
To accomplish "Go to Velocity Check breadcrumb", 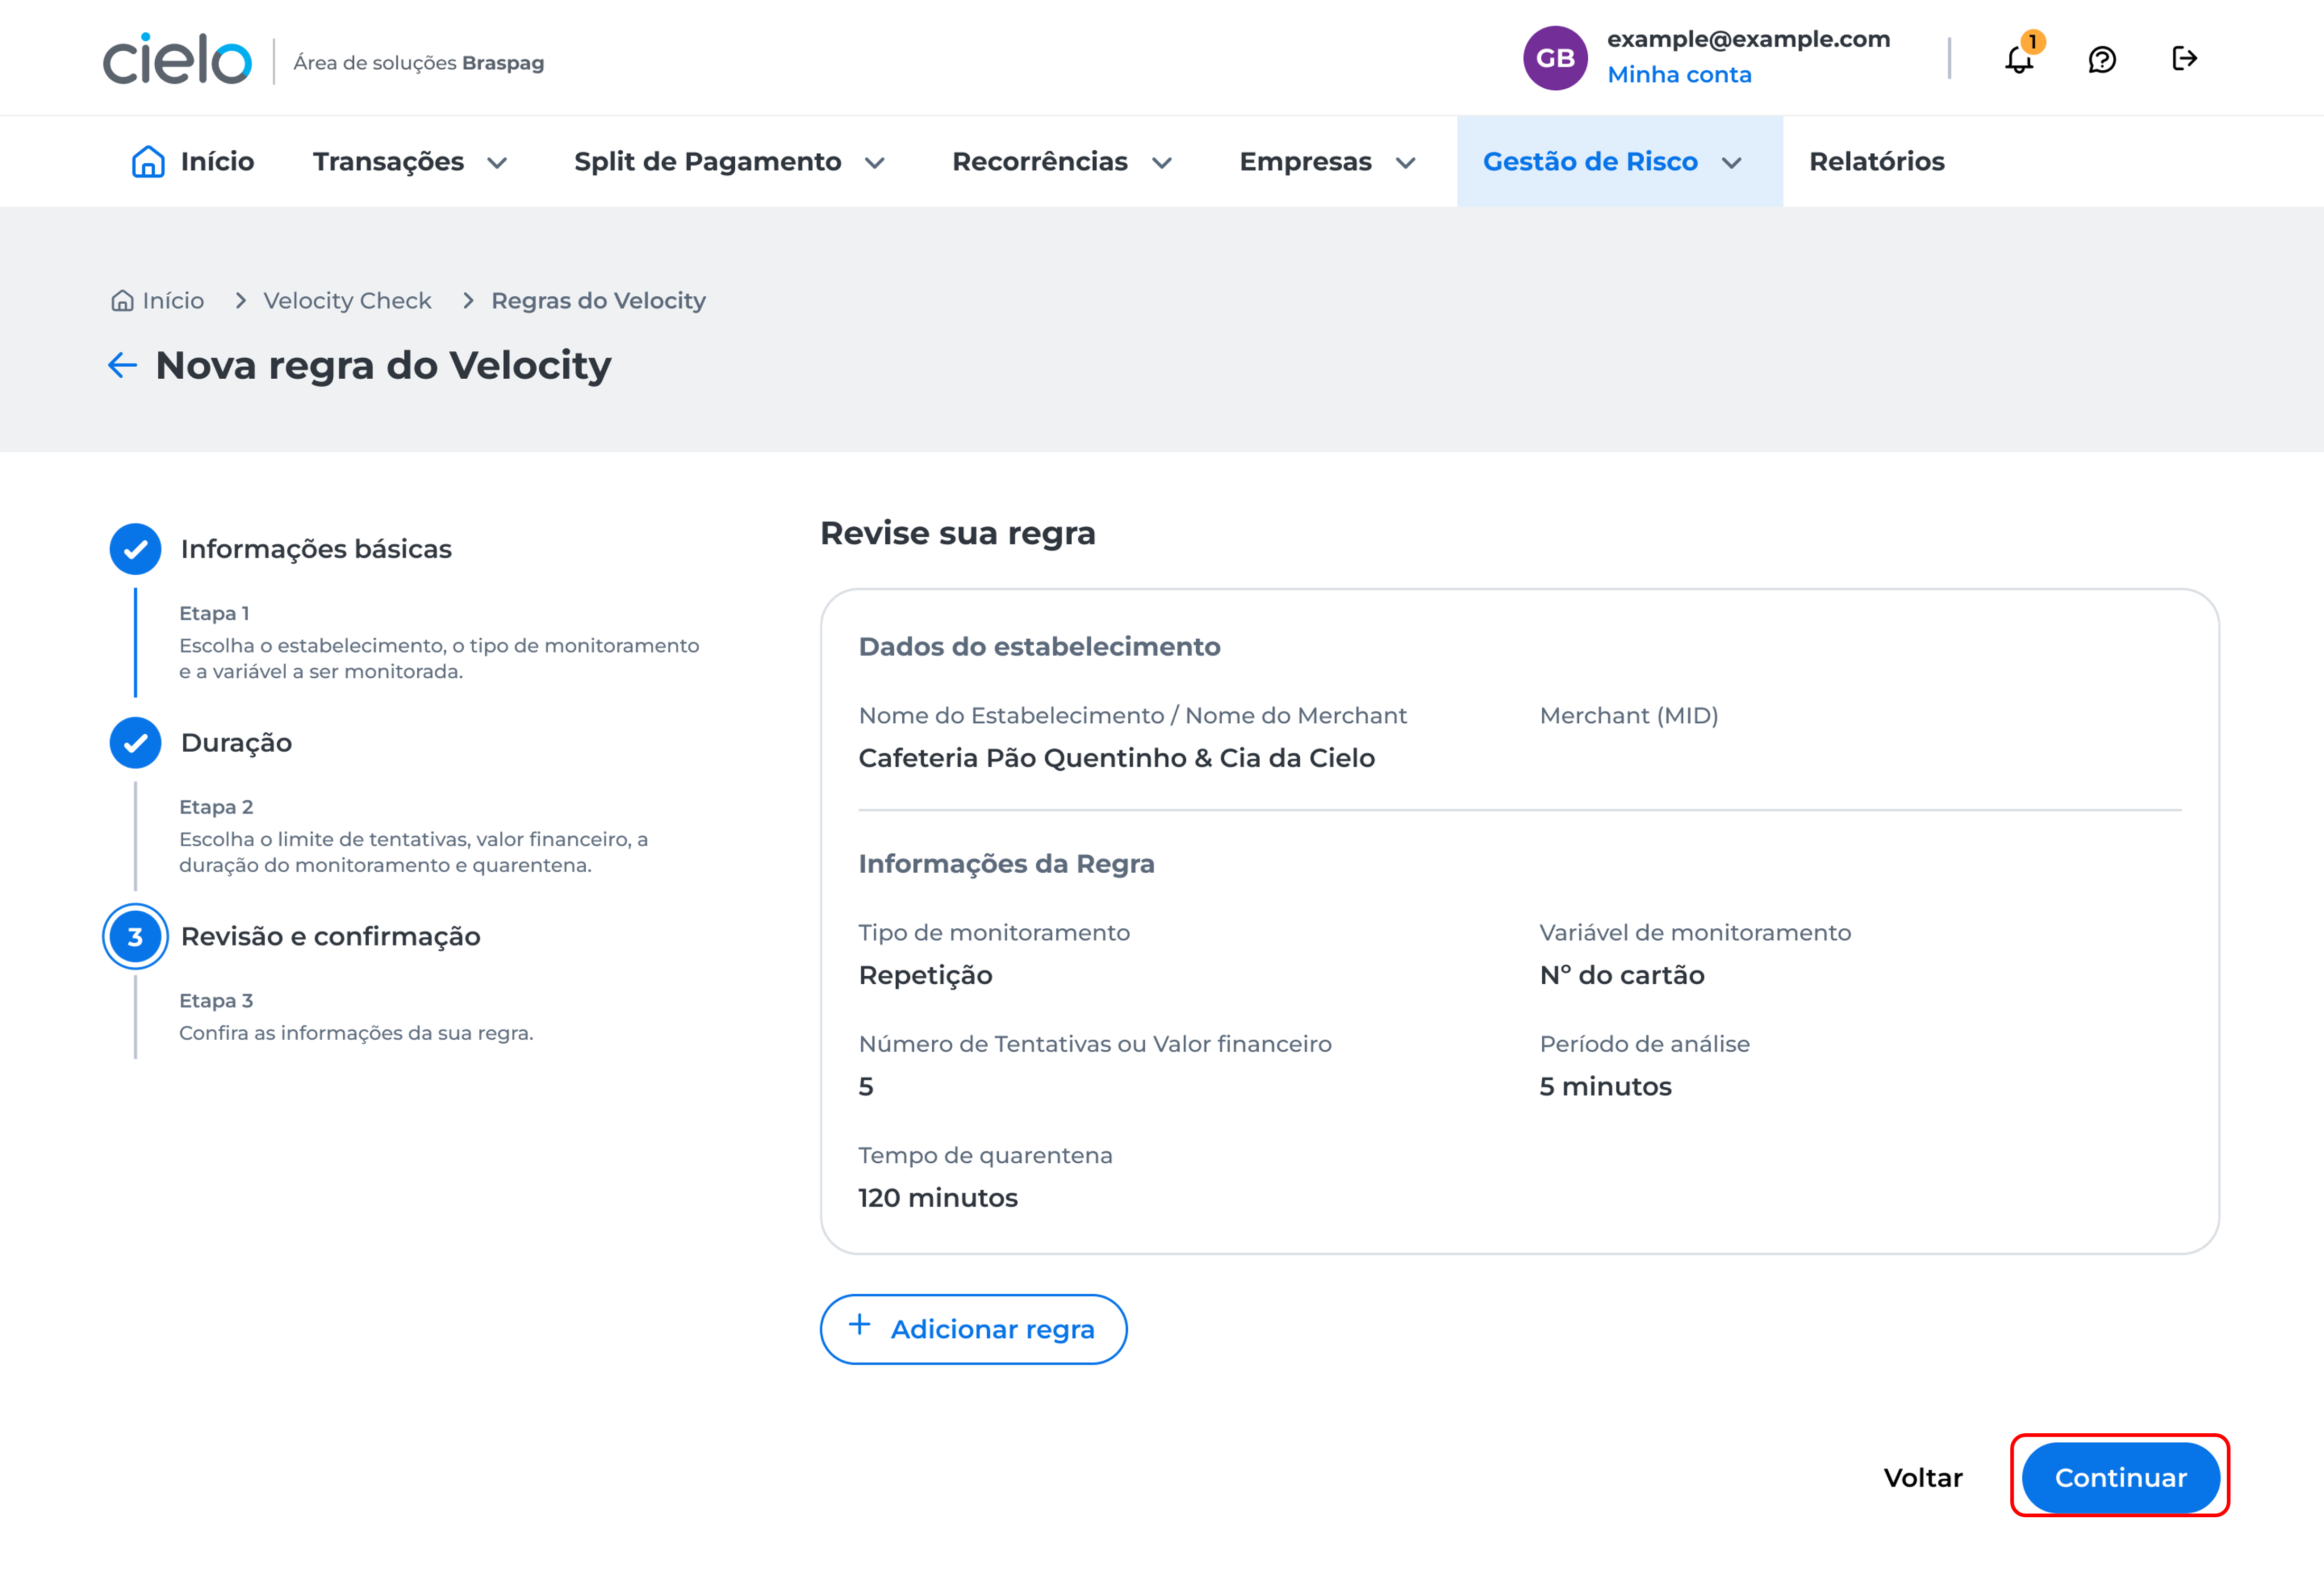I will [x=347, y=301].
